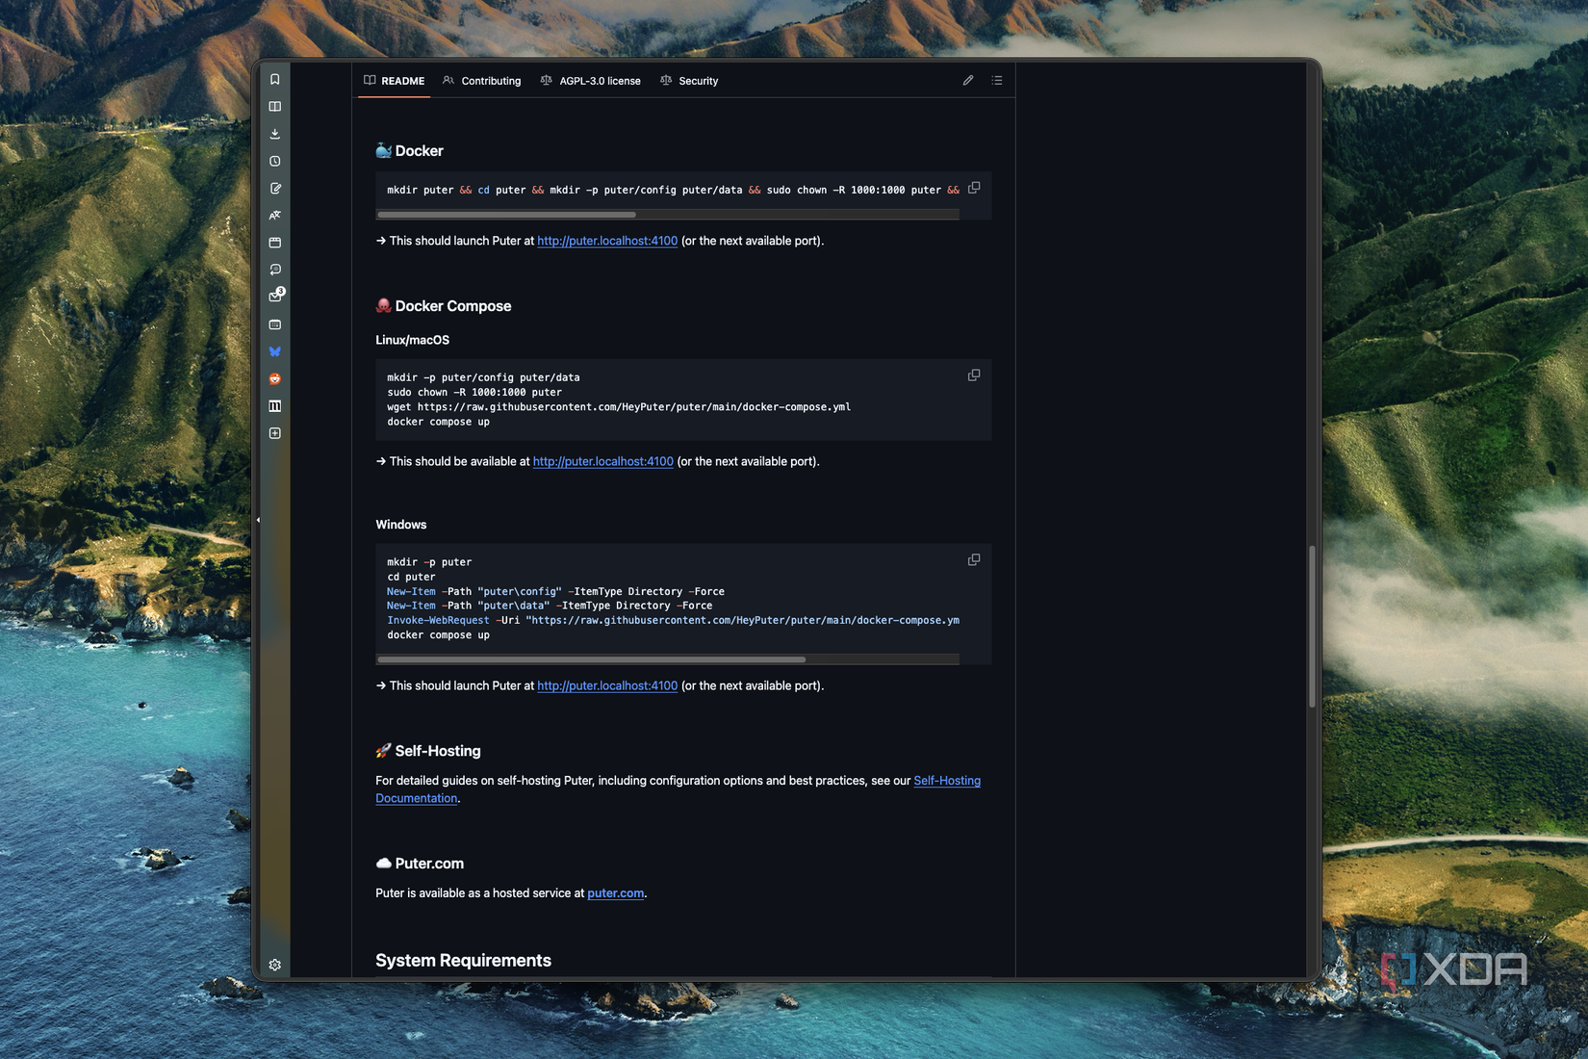Viewport: 1588px width, 1059px height.
Task: Open the black-and-white "m" web panel
Action: pyautogui.click(x=274, y=406)
